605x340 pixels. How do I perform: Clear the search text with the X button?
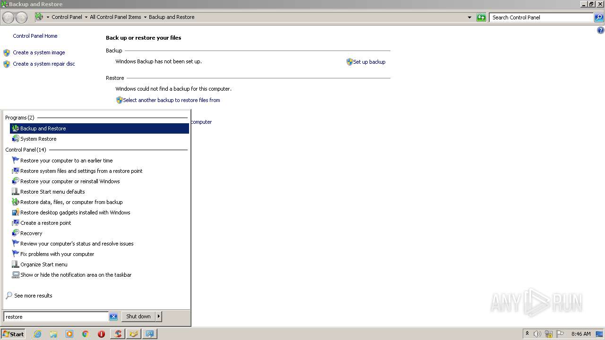(113, 317)
